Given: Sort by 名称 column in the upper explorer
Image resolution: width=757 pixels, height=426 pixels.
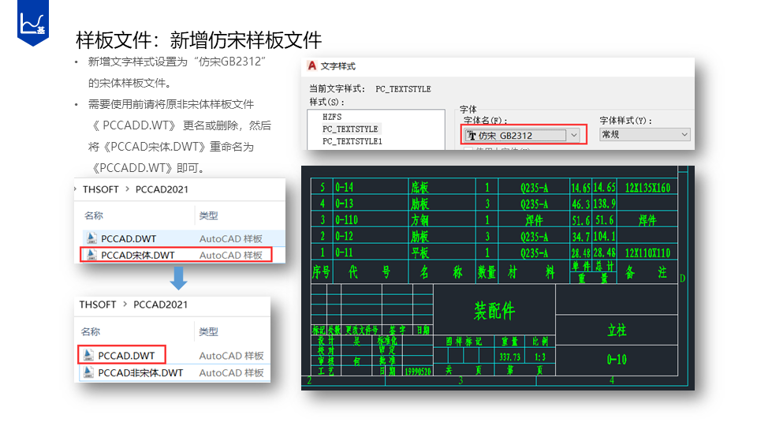Looking at the screenshot, I should [x=94, y=215].
